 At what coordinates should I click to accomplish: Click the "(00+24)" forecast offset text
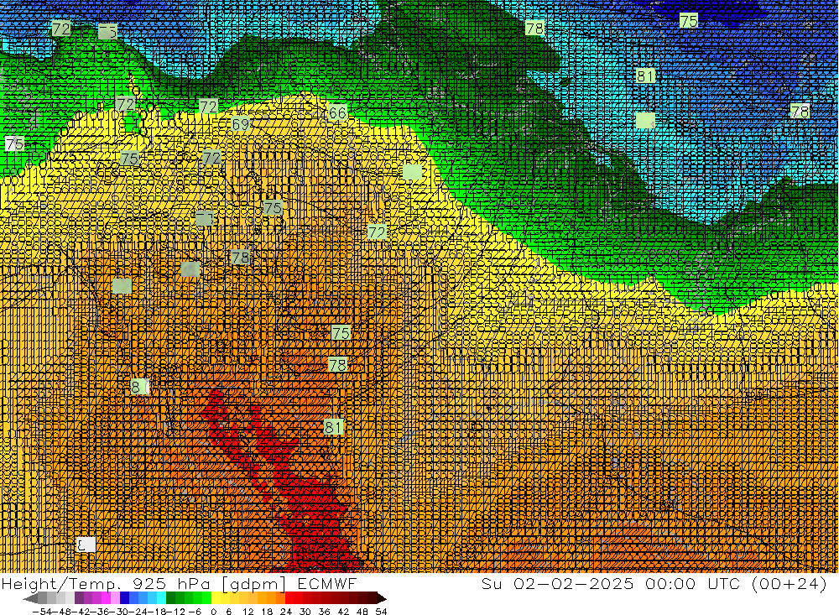(789, 584)
